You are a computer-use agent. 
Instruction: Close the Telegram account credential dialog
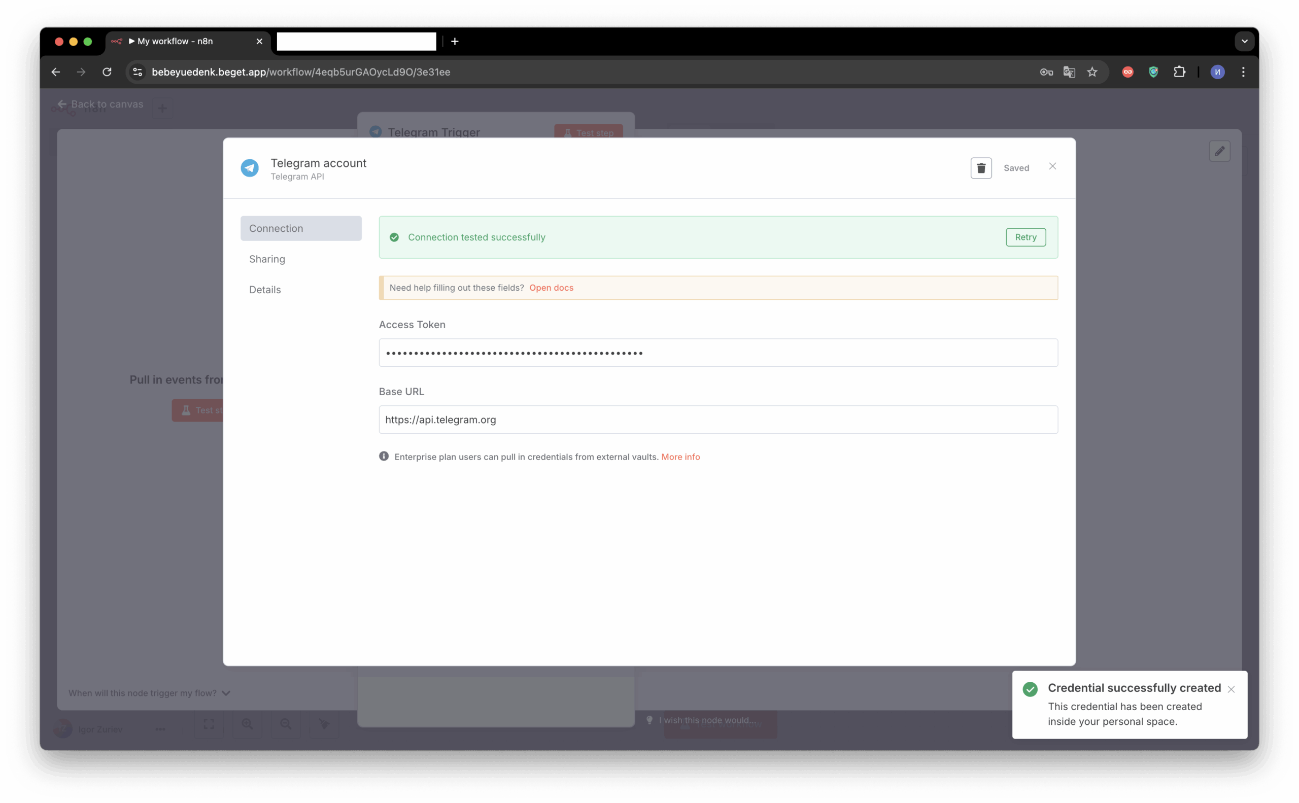(1052, 167)
